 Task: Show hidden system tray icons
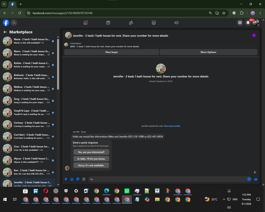pyautogui.click(x=224, y=199)
